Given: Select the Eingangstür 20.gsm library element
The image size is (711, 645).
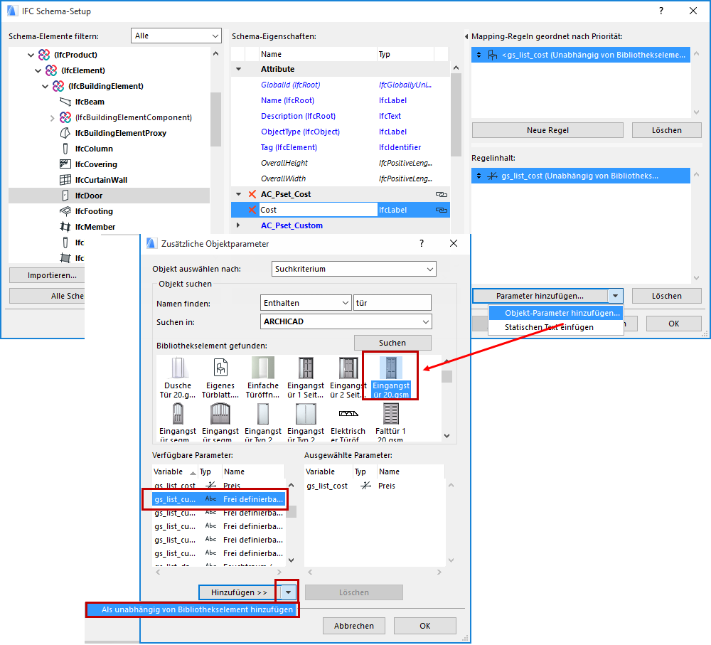Looking at the screenshot, I should [x=391, y=378].
